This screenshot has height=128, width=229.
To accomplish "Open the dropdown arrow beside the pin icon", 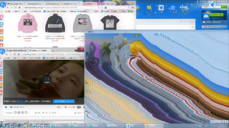I will coord(184,22).
